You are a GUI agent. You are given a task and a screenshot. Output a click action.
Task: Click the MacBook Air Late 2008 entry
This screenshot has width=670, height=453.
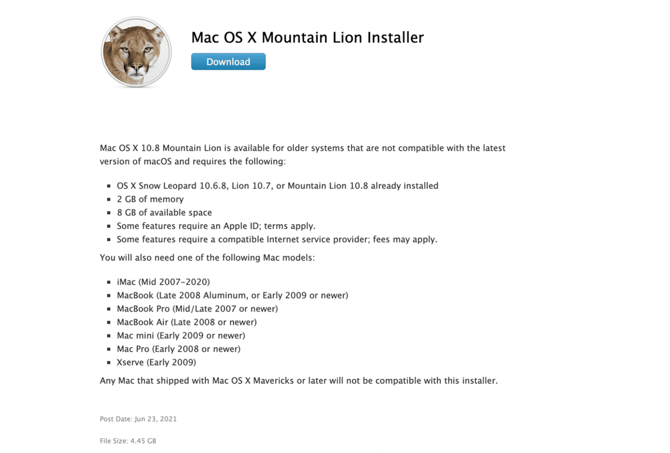(187, 322)
